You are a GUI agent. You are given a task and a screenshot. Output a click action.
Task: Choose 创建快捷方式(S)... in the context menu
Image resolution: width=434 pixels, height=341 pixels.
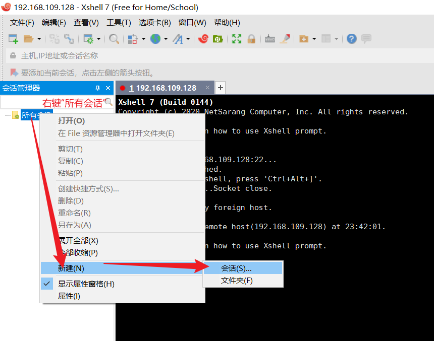coord(122,189)
